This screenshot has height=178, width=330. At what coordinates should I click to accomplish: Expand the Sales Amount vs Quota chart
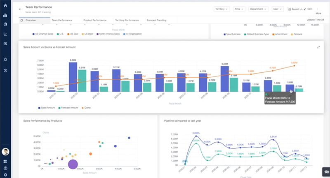(x=318, y=47)
